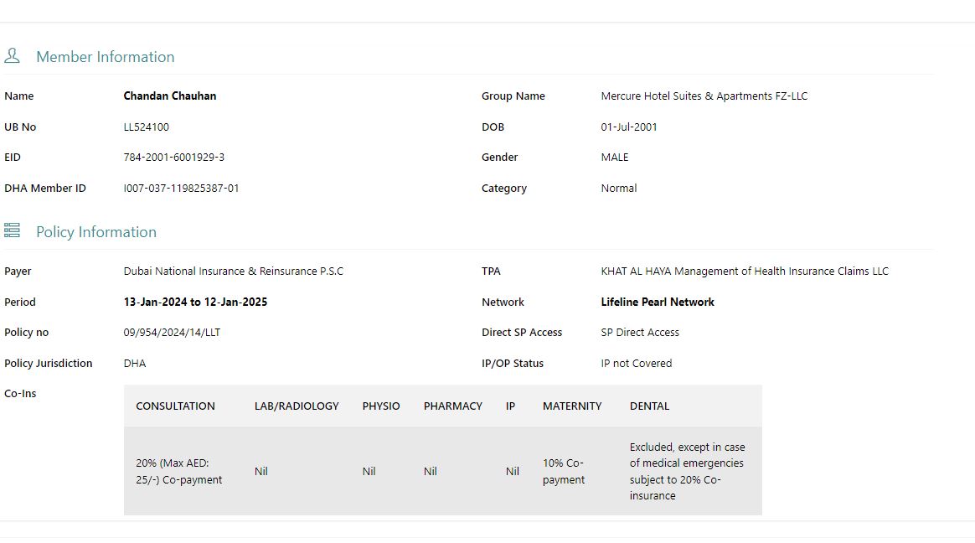Click the IP not Covered status

coord(637,364)
